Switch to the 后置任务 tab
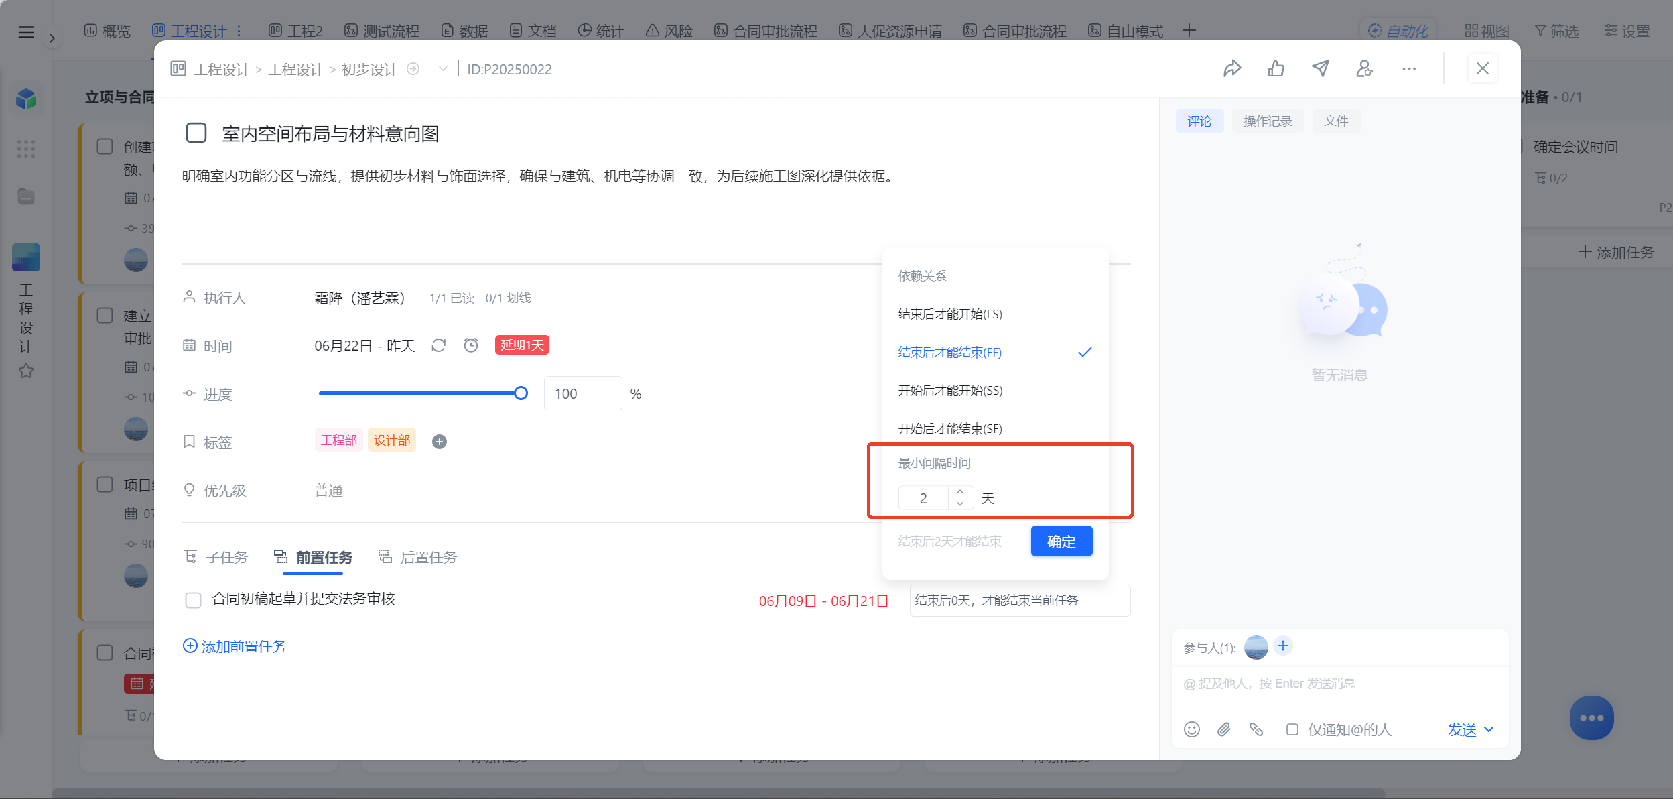 (418, 557)
